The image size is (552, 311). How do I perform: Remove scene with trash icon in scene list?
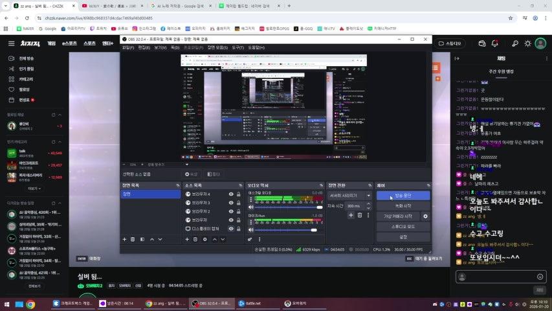pos(133,239)
